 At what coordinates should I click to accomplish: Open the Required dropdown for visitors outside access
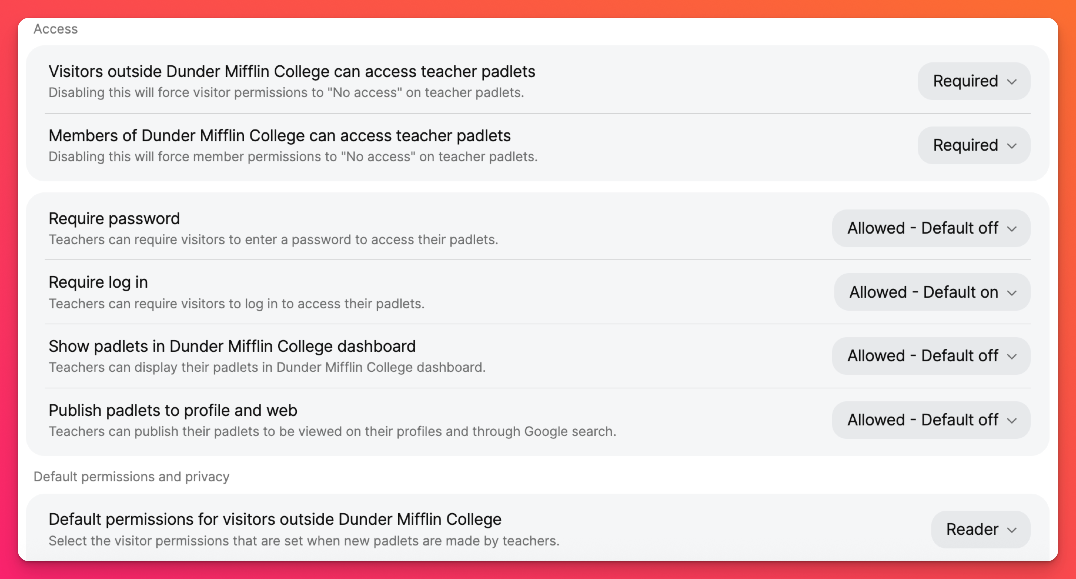[x=973, y=81]
